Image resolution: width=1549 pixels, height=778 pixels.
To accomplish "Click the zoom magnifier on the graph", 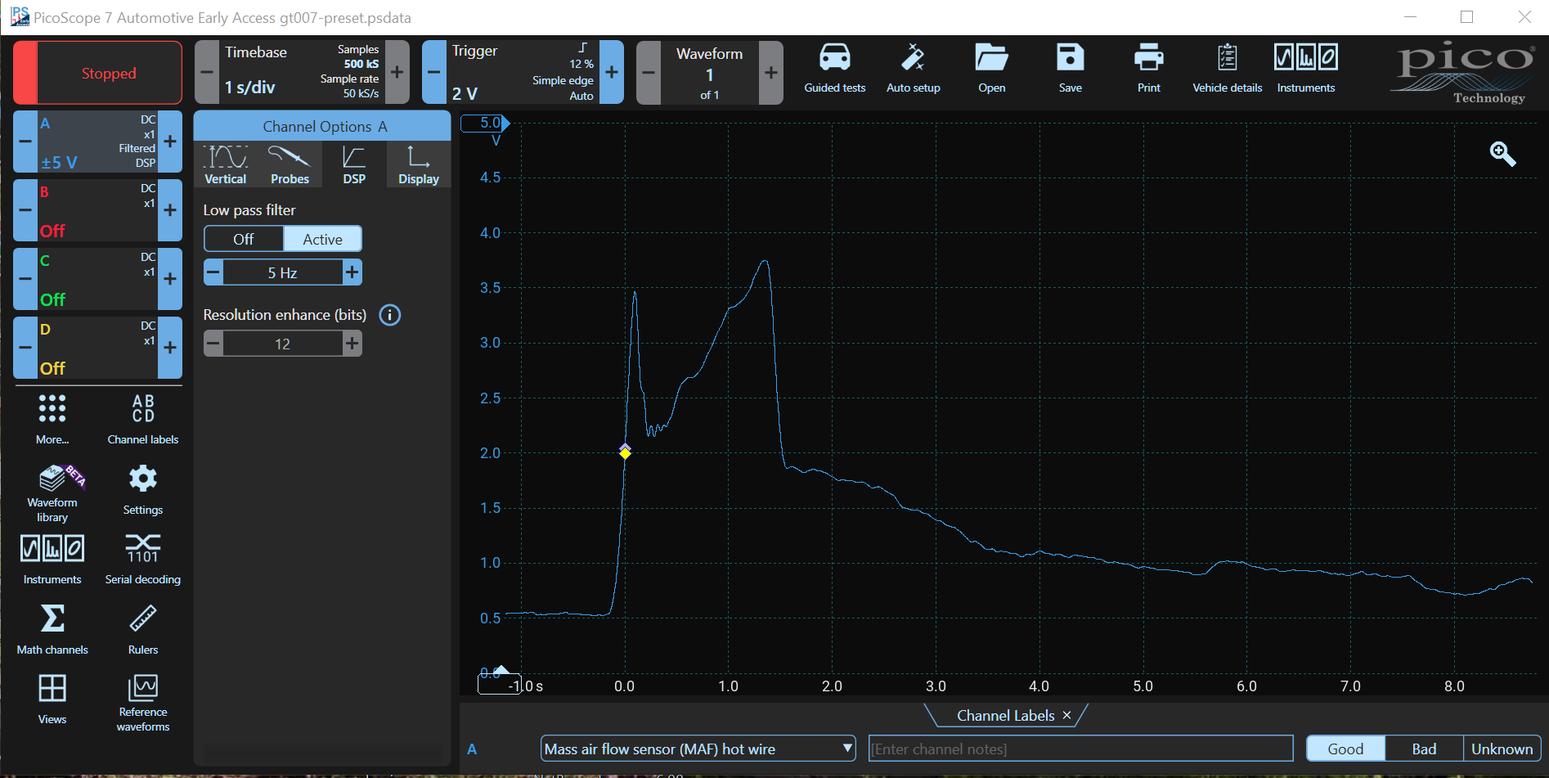I will 1502,154.
